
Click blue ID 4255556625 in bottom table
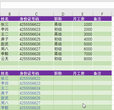[x=36, y=93]
